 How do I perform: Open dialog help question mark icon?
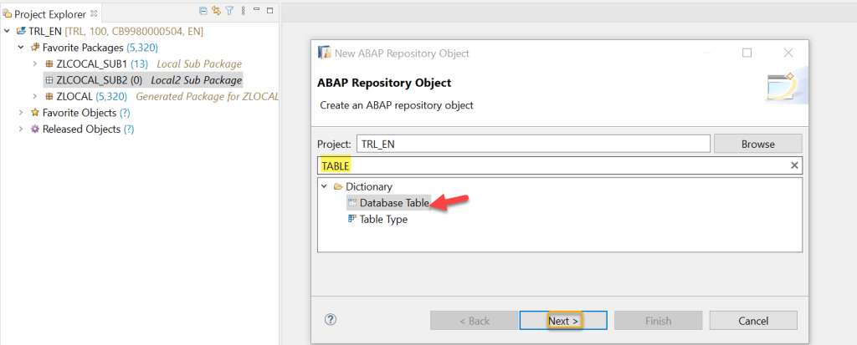click(x=331, y=319)
